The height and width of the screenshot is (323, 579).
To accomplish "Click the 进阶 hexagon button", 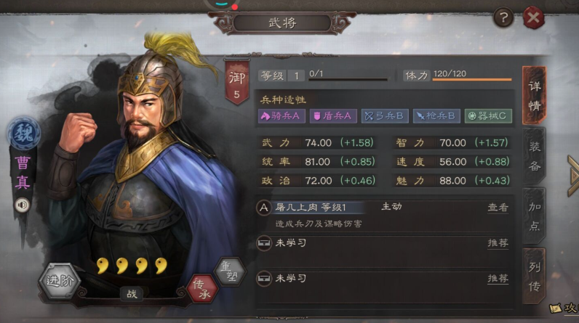I will click(x=60, y=281).
